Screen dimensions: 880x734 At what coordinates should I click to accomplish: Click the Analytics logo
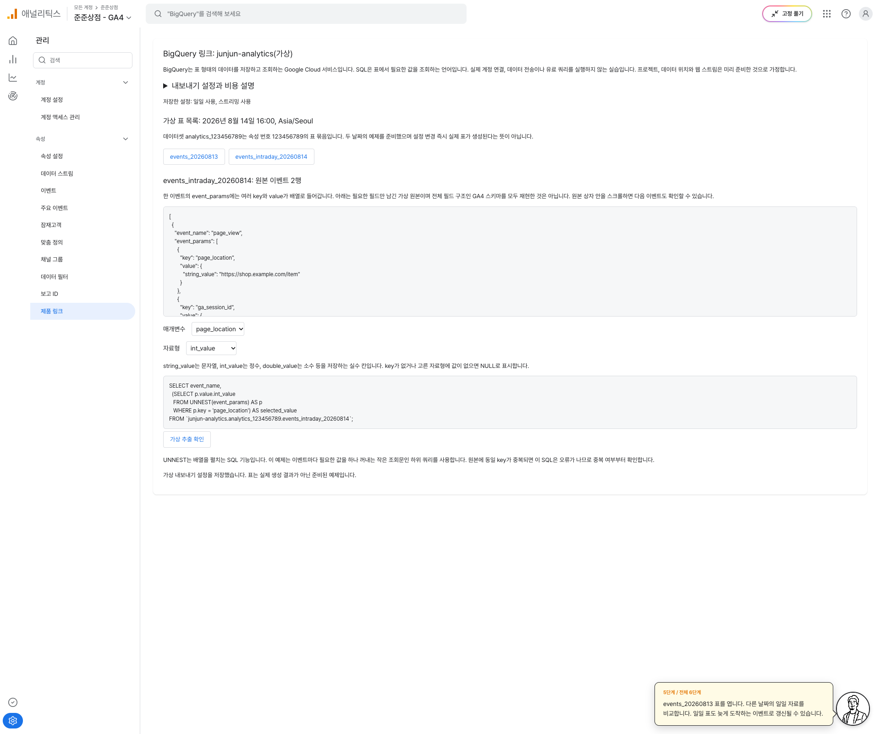pos(34,14)
